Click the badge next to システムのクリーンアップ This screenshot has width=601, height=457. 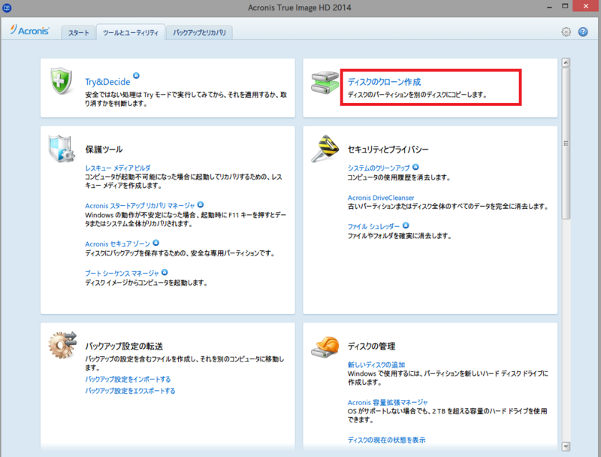pos(415,167)
